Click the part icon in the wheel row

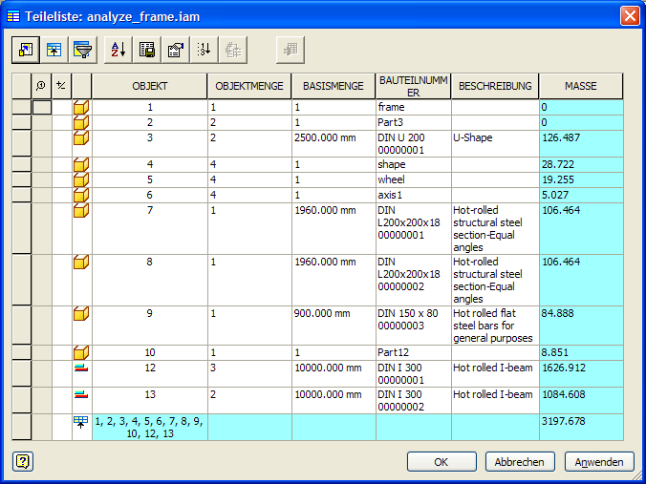click(81, 179)
